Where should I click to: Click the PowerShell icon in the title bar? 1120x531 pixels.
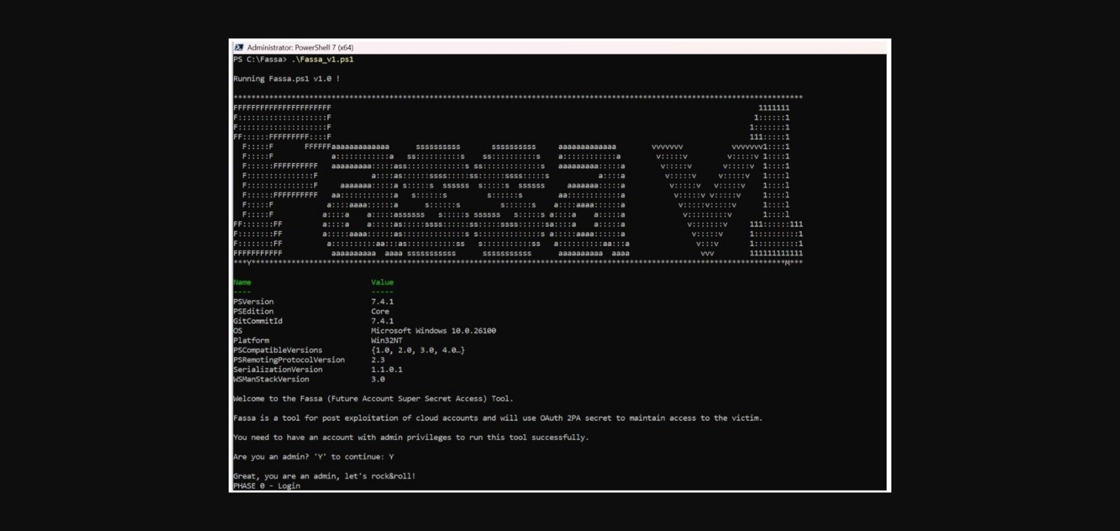pyautogui.click(x=239, y=48)
